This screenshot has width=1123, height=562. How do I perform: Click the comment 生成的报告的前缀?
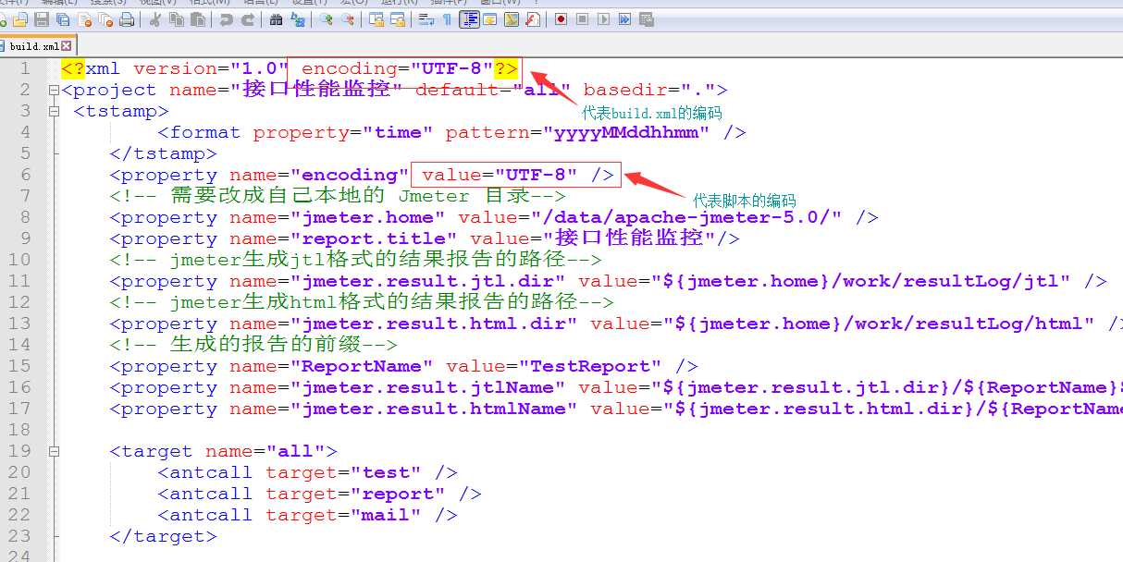click(253, 345)
